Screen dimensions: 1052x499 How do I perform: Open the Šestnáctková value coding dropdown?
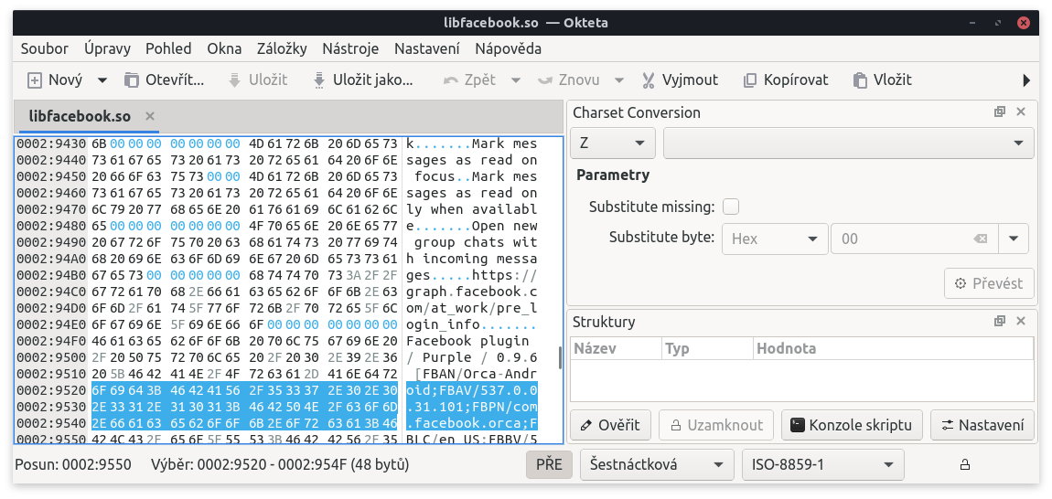tap(657, 464)
